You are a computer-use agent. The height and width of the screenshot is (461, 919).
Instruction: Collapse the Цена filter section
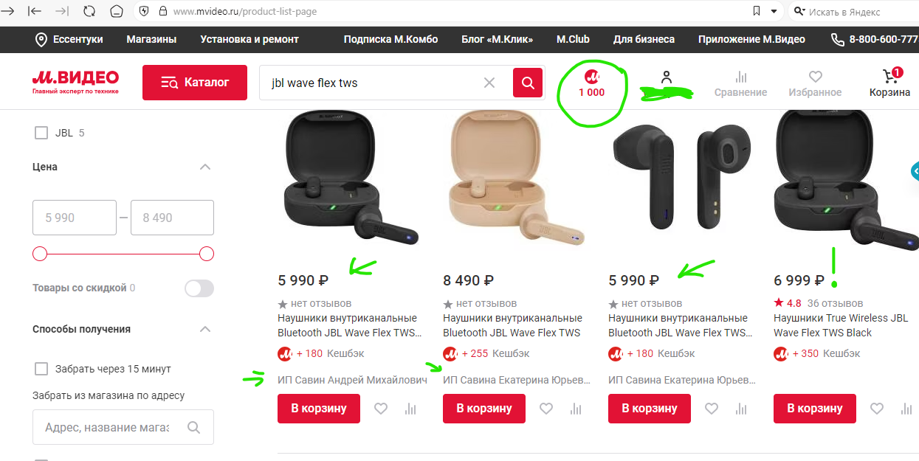[206, 167]
